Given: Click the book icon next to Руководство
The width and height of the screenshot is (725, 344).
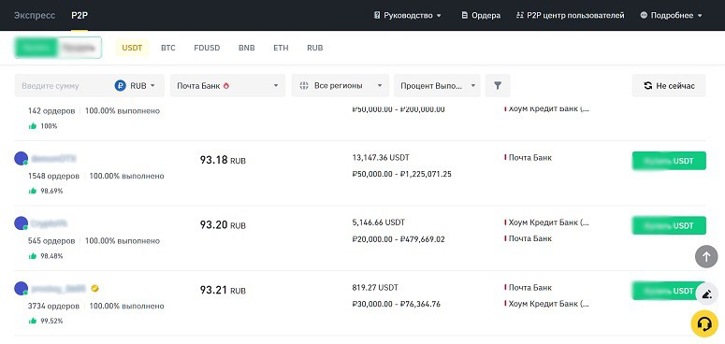Looking at the screenshot, I should [x=377, y=15].
